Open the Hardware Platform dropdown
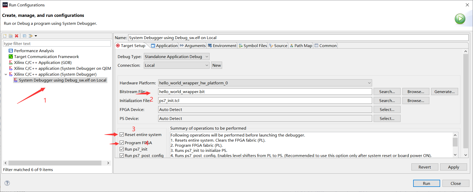473x192 pixels. coord(265,83)
